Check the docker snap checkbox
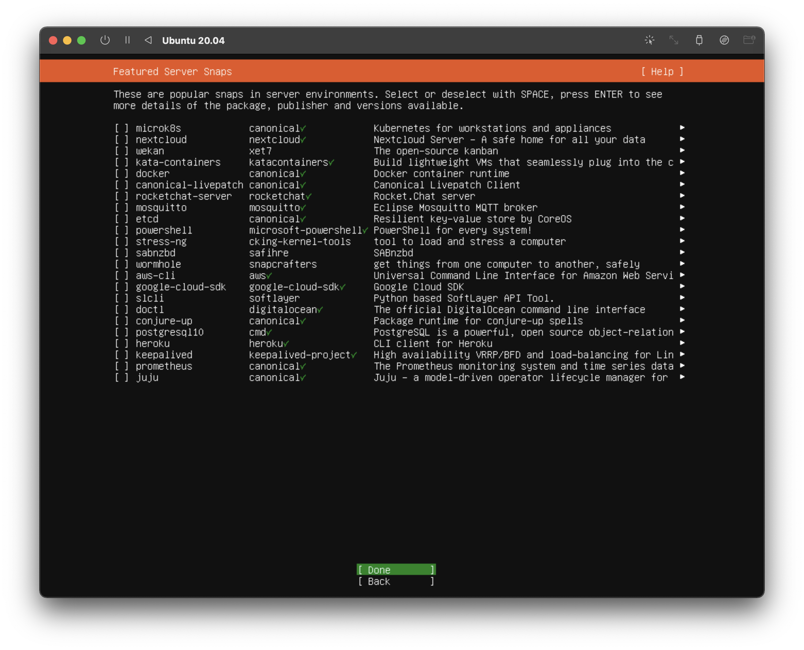Screen dimensions: 804x650 click(x=122, y=174)
